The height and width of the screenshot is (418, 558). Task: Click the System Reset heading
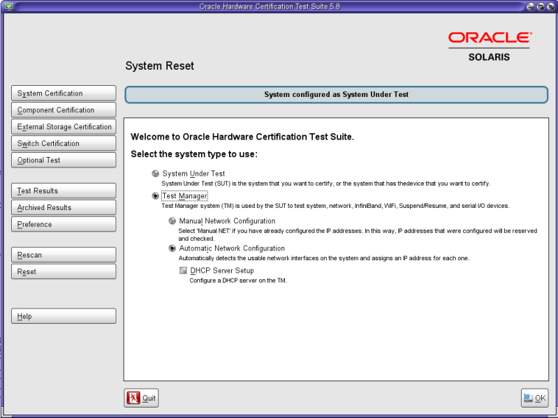(159, 66)
